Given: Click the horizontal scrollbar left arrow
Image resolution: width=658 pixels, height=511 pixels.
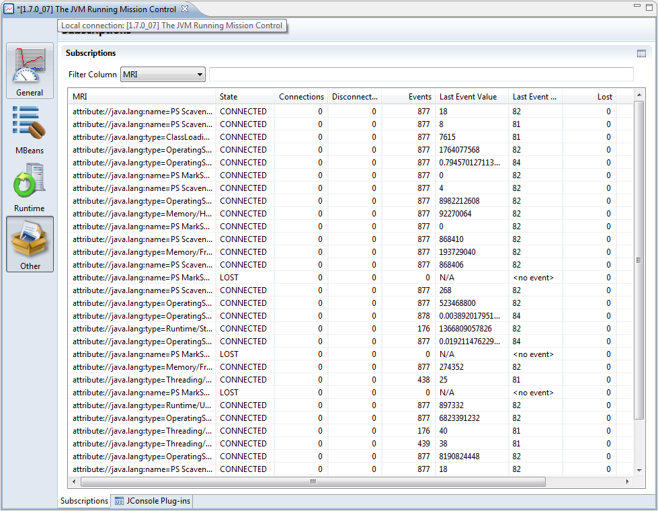Looking at the screenshot, I should [x=75, y=481].
